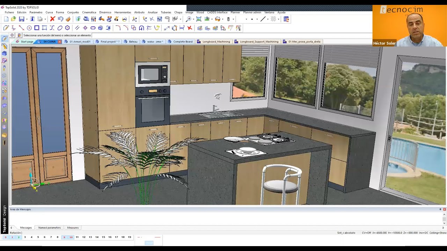Click the zoom-to-fit view icon
Image resolution: width=447 pixels, height=251 pixels.
pyautogui.click(x=199, y=19)
